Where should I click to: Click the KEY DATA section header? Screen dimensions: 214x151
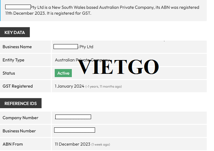15,32
